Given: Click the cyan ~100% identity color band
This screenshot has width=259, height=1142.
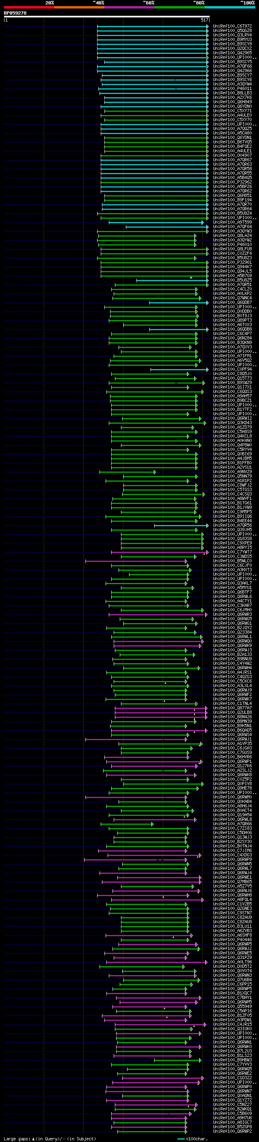Looking at the screenshot, I should [x=230, y=7].
